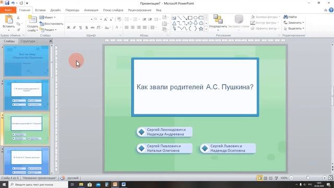The image size is (334, 188).
Task: Toggle text shadow (S) formatting
Action: coord(87,28)
